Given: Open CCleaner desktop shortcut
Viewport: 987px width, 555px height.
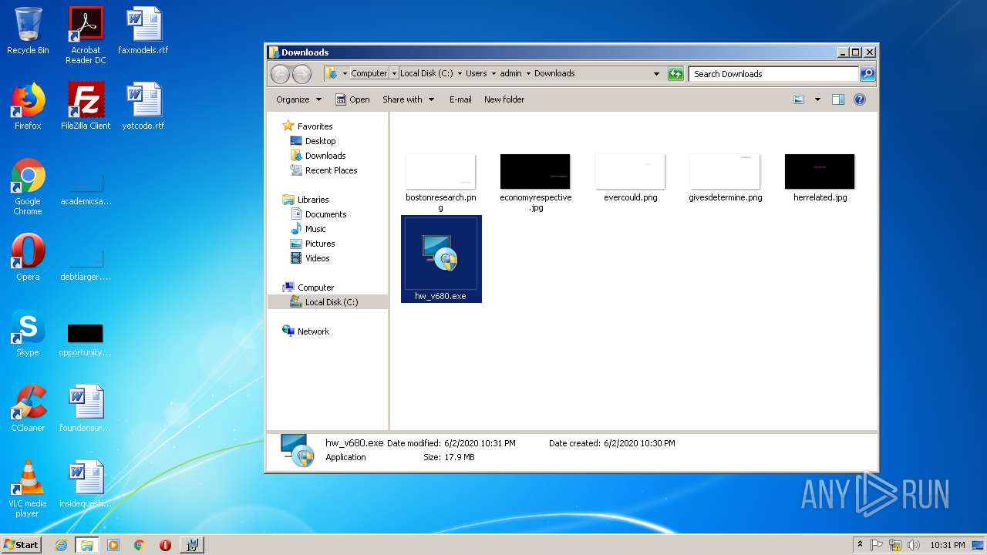Looking at the screenshot, I should pos(28,408).
